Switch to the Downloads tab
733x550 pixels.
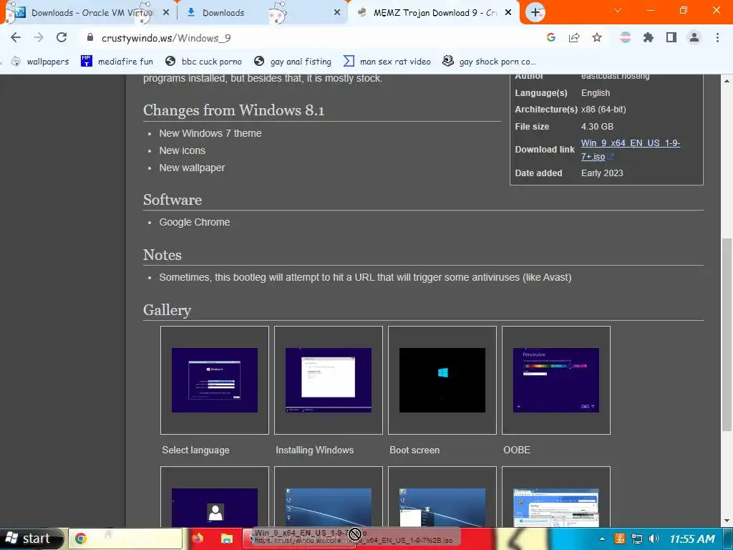click(263, 13)
